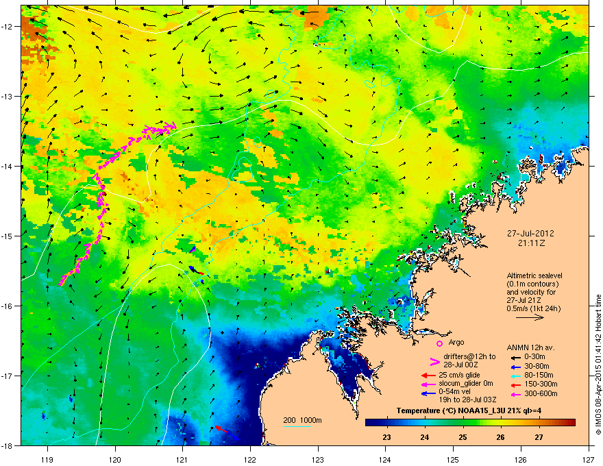Click the latitude axis label "-16"
The width and height of the screenshot is (603, 466).
pos(7,306)
